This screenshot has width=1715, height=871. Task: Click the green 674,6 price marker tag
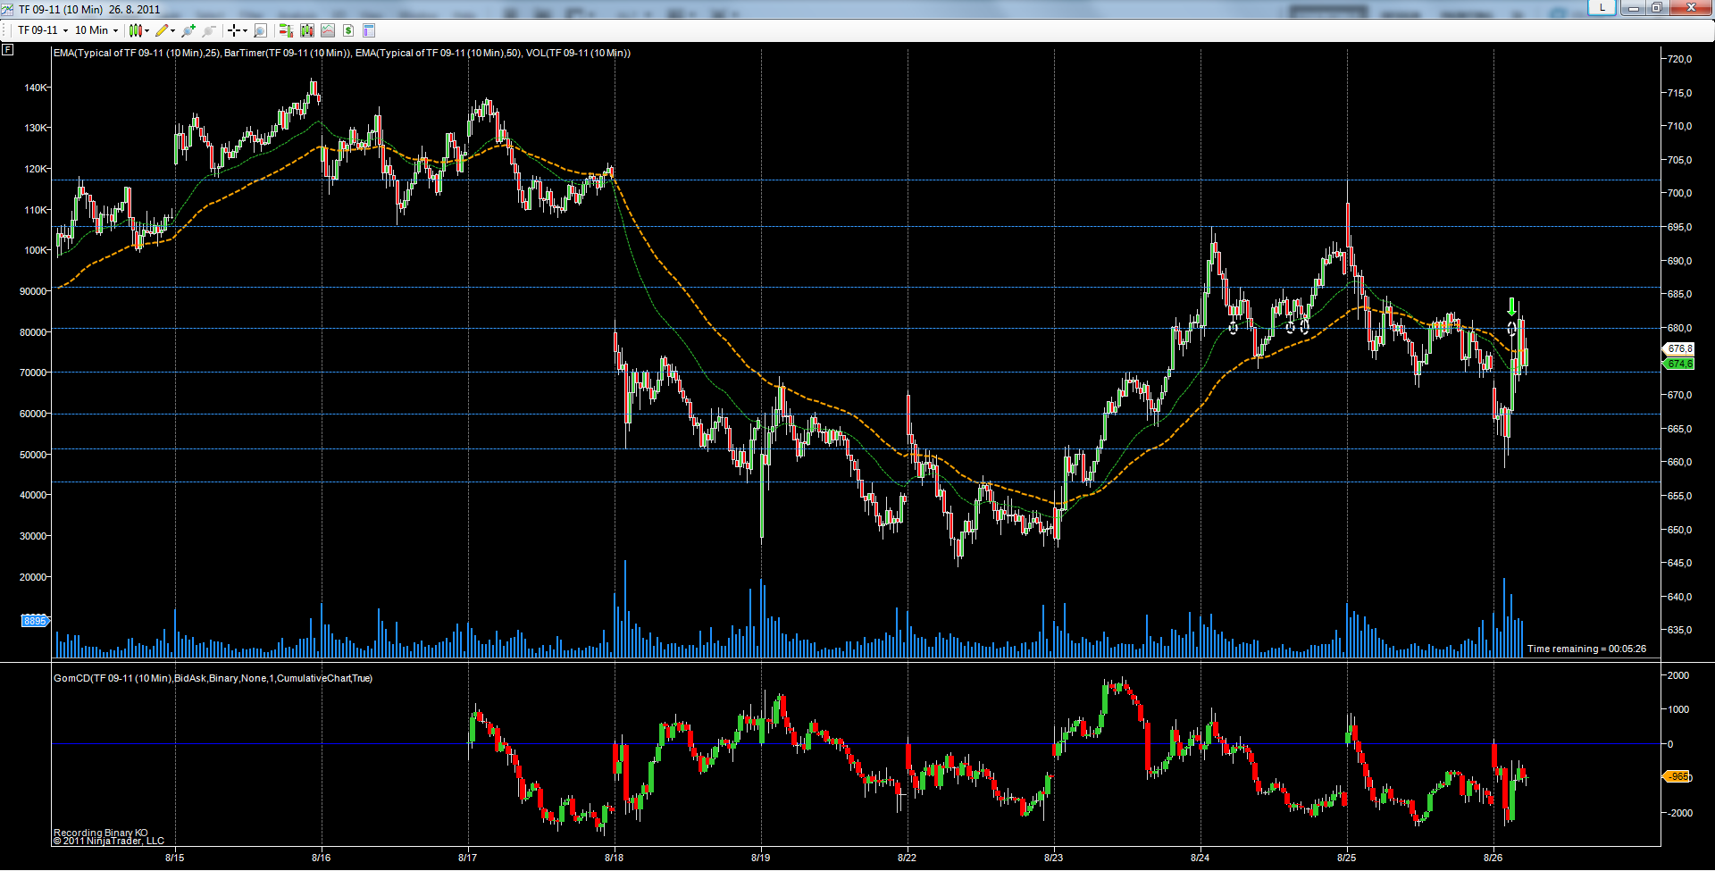[x=1679, y=364]
